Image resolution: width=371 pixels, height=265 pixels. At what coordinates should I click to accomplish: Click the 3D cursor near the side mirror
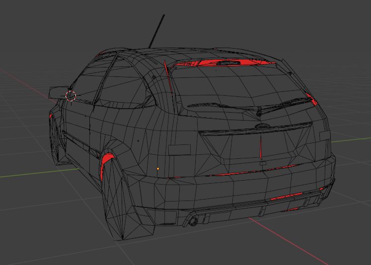71,96
